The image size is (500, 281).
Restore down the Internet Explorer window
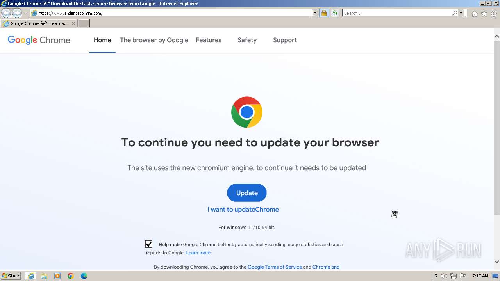click(x=488, y=3)
